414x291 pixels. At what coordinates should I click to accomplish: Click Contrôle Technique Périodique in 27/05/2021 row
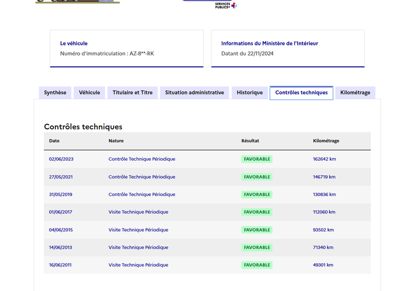[142, 177]
